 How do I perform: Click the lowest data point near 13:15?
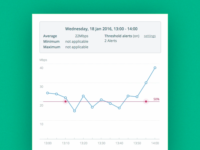74,111
